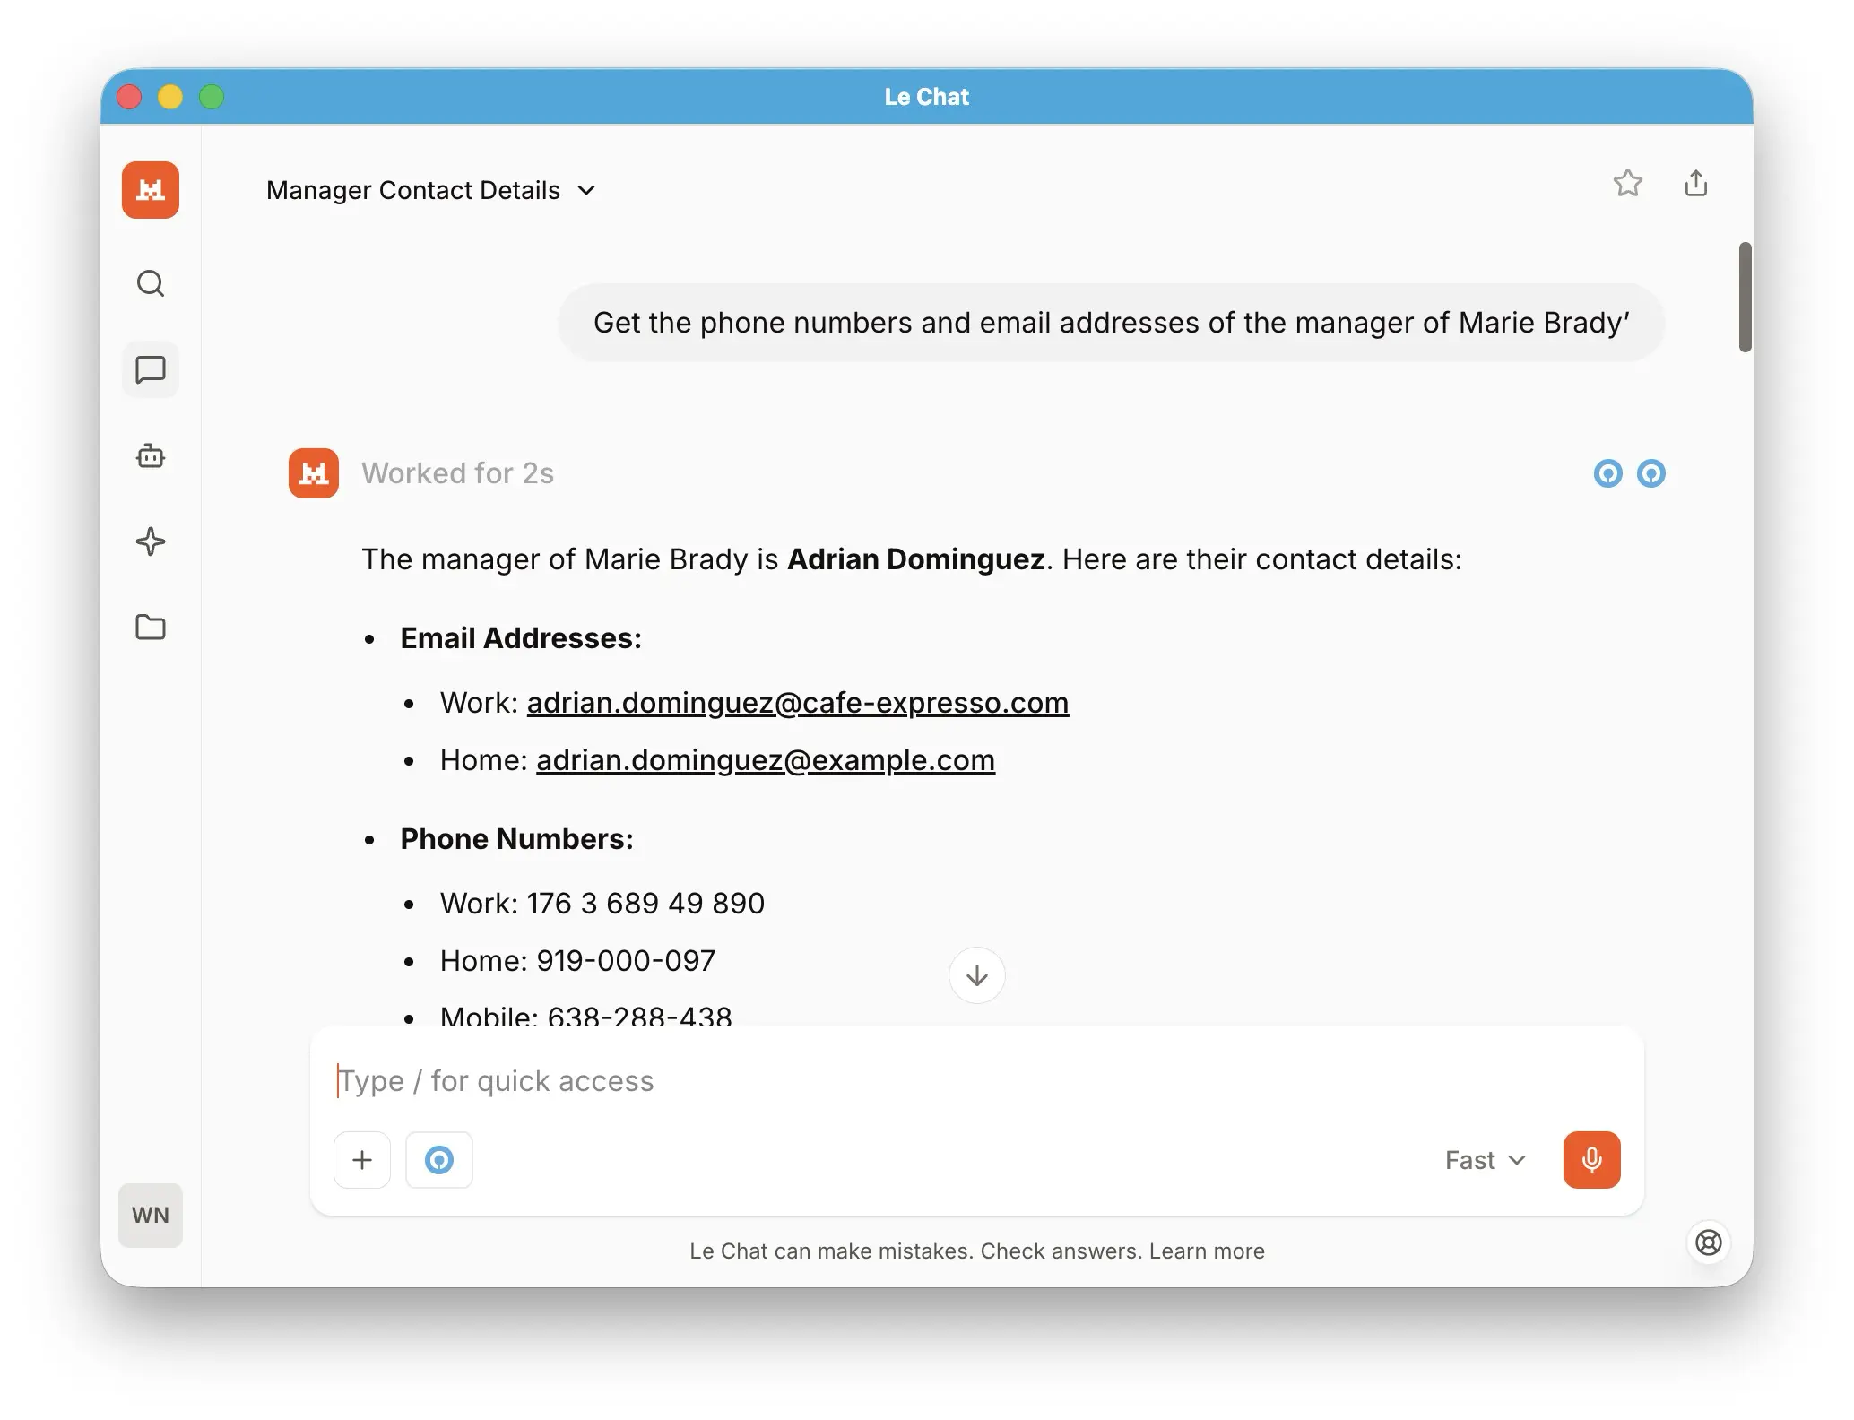The width and height of the screenshot is (1854, 1420).
Task: Open the Fast model selector
Action: 1486,1159
